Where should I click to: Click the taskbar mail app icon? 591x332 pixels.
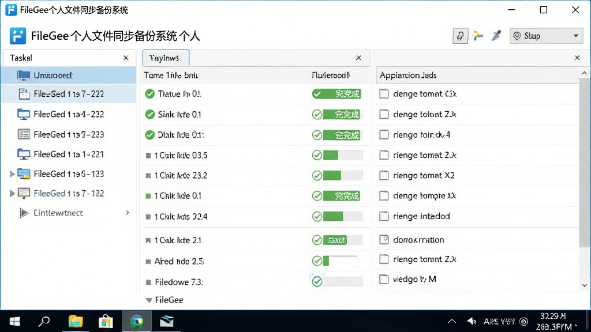(166, 322)
